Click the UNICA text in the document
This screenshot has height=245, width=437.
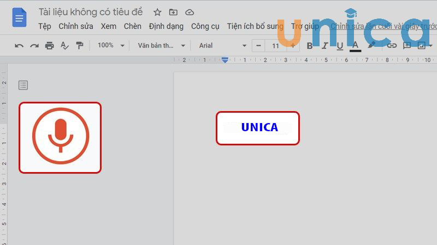point(259,127)
